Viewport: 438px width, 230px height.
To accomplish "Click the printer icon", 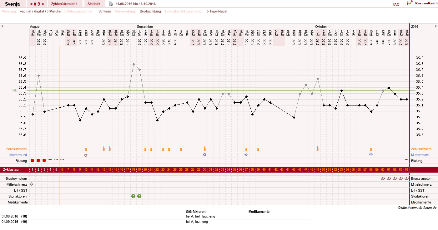I will pyautogui.click(x=111, y=4).
